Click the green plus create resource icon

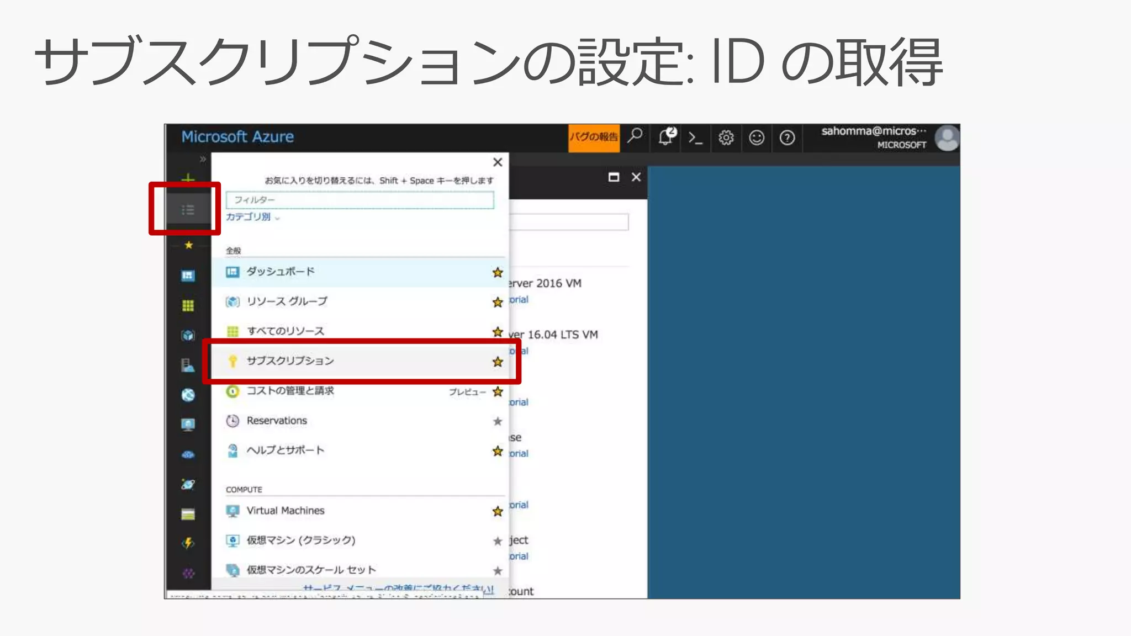(188, 178)
